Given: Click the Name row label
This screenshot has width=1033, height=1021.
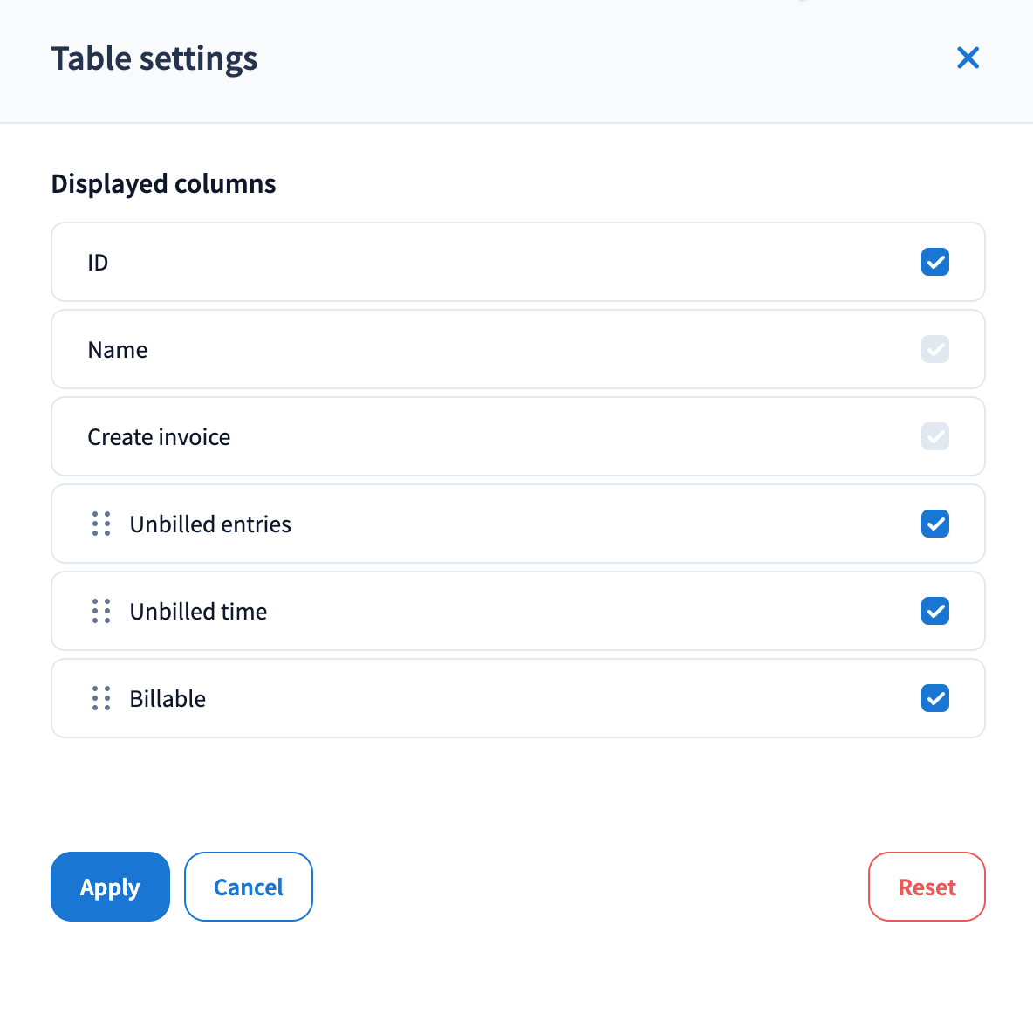Looking at the screenshot, I should click(118, 350).
